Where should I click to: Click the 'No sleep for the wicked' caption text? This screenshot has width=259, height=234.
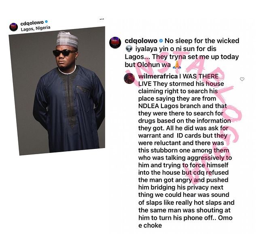pos(202,41)
